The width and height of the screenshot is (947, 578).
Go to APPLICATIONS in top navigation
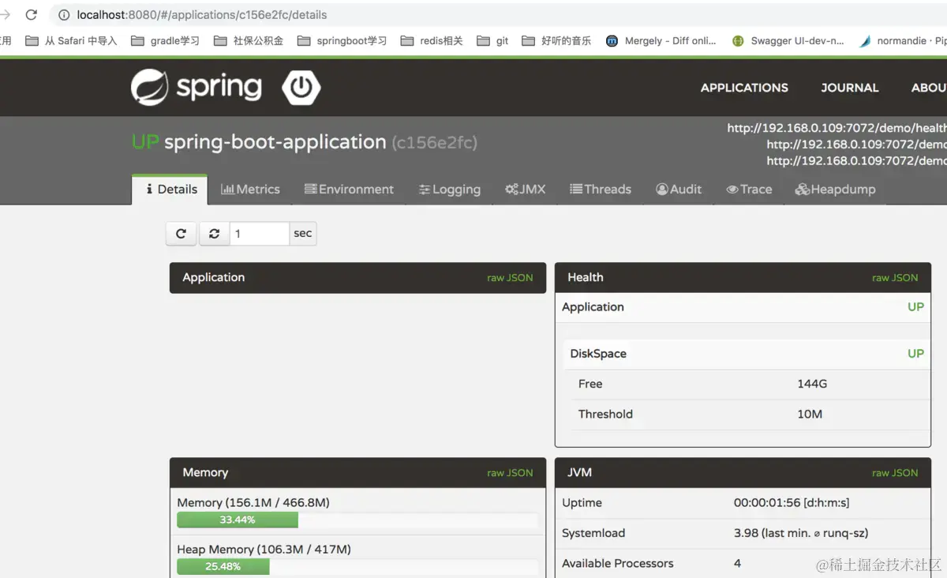pos(744,88)
